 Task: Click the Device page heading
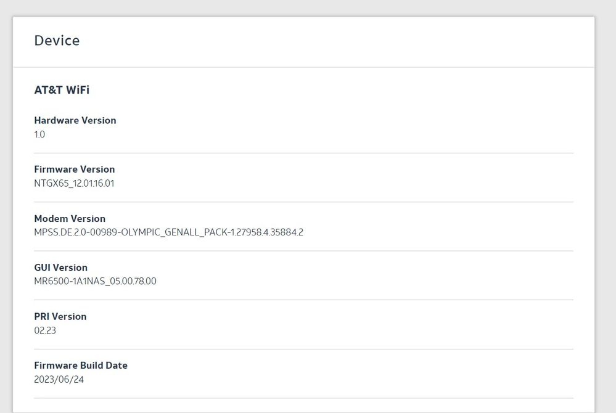point(57,41)
